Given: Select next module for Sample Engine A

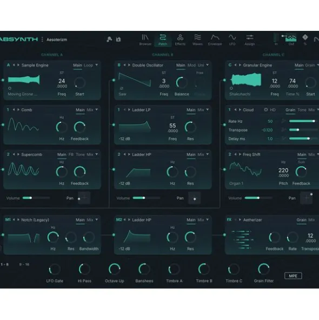Looking at the screenshot, I should tap(18, 65).
